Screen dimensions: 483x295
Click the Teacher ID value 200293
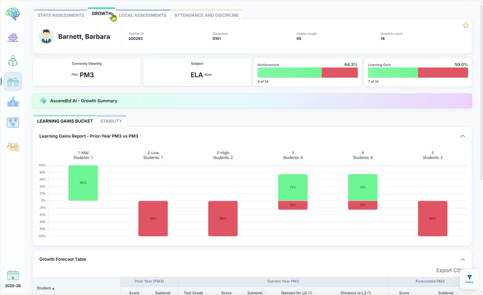tap(136, 39)
